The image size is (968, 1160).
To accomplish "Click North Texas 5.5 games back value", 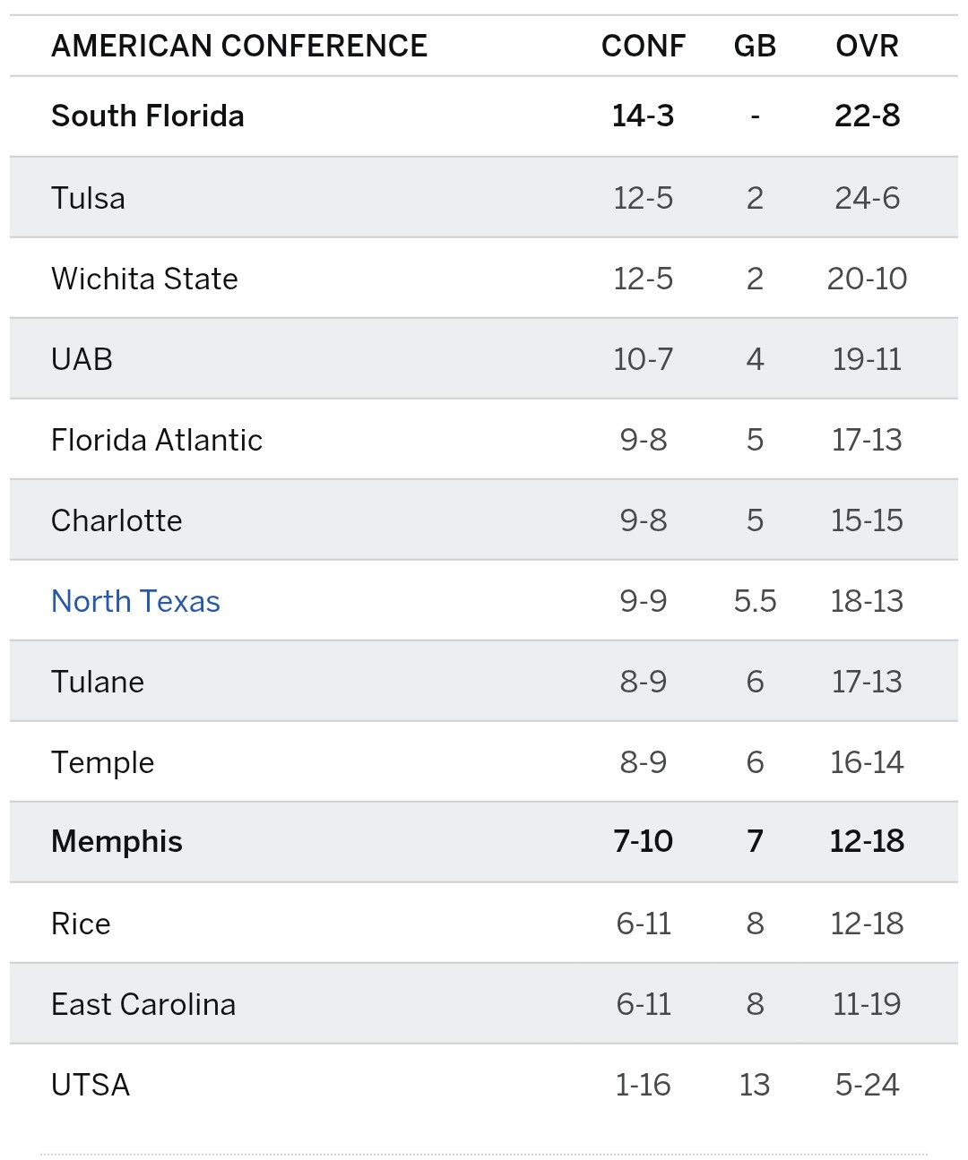I will click(x=755, y=601).
